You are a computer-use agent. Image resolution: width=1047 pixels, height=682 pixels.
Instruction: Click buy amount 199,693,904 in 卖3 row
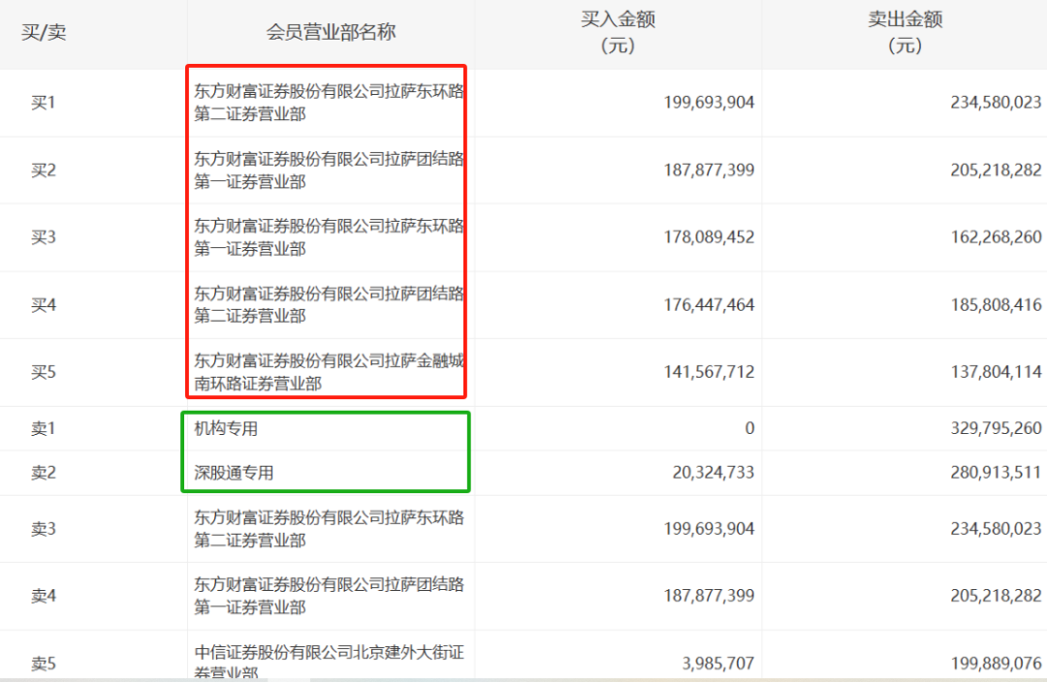(709, 529)
